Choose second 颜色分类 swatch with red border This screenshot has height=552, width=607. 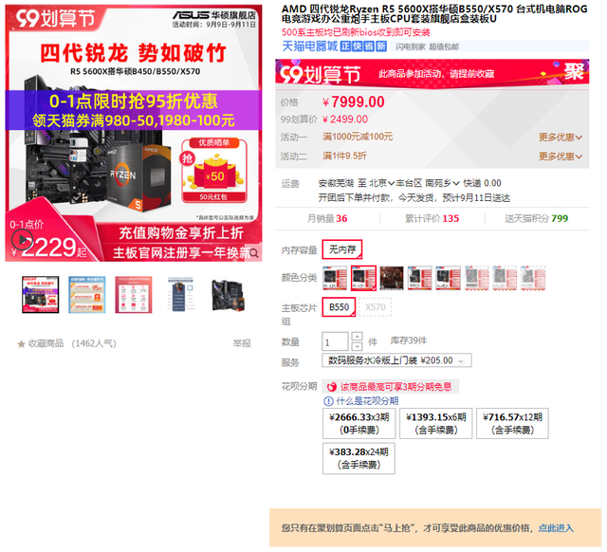(x=363, y=278)
